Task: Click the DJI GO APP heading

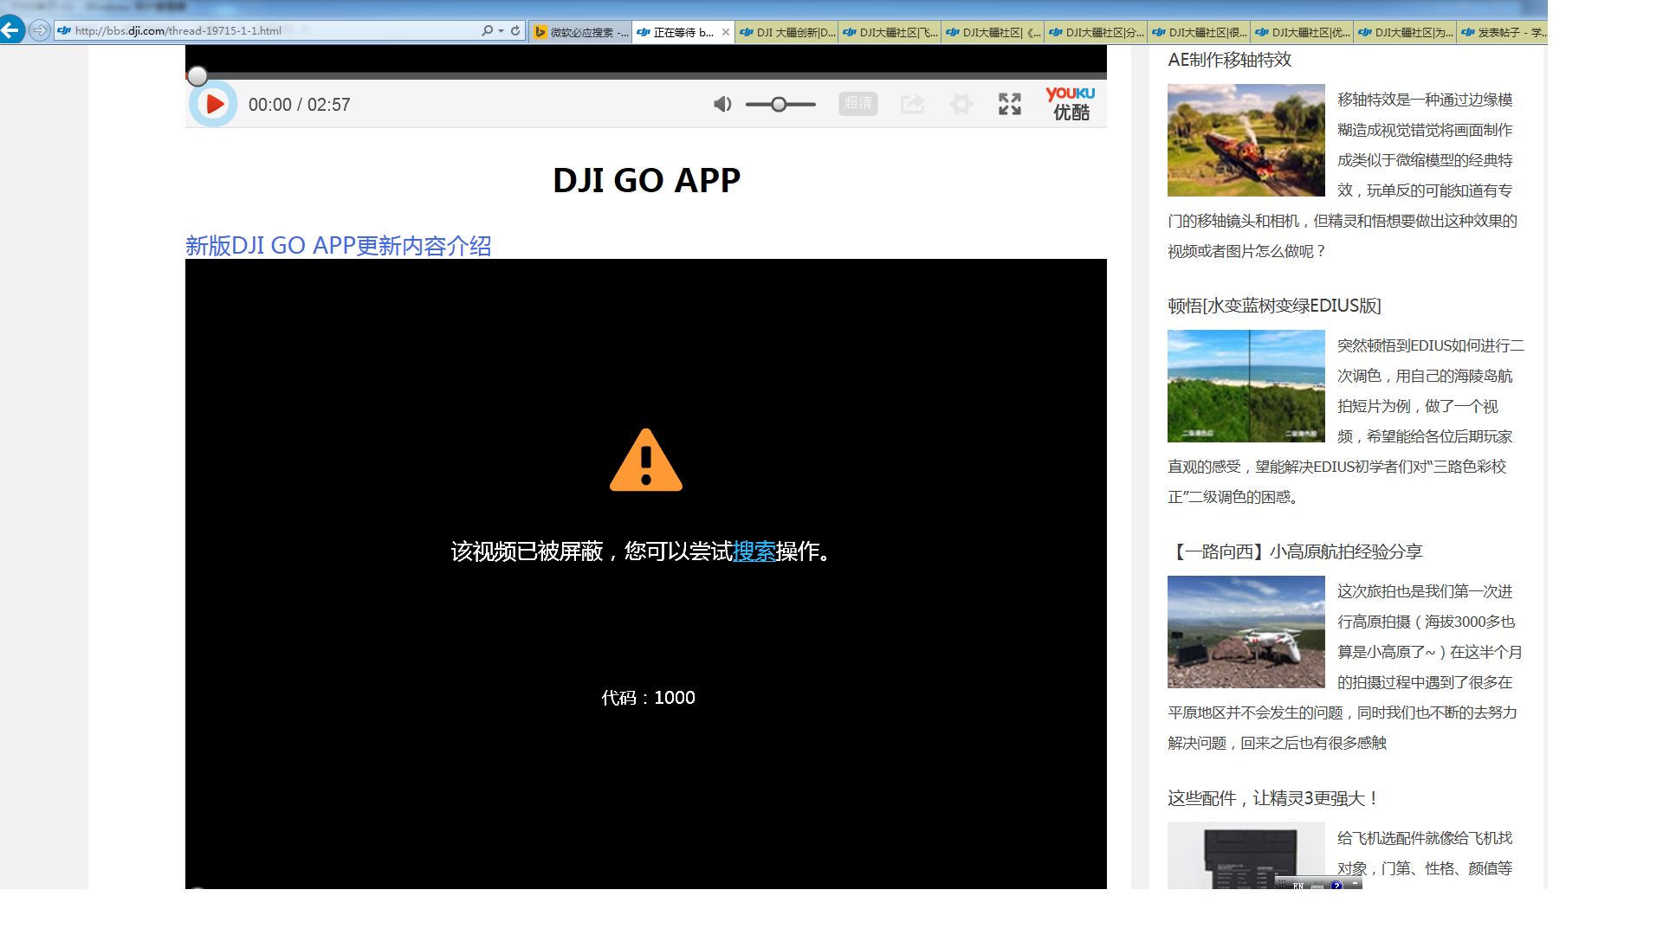Action: [x=646, y=180]
